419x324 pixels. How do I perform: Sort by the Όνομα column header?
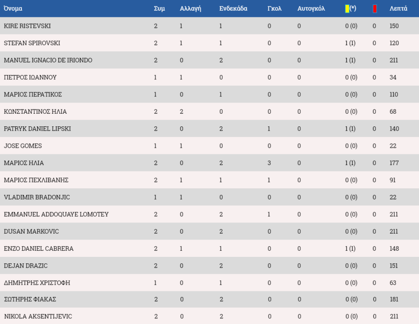[x=13, y=8]
